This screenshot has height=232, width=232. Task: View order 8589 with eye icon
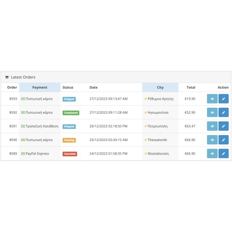tap(212, 154)
